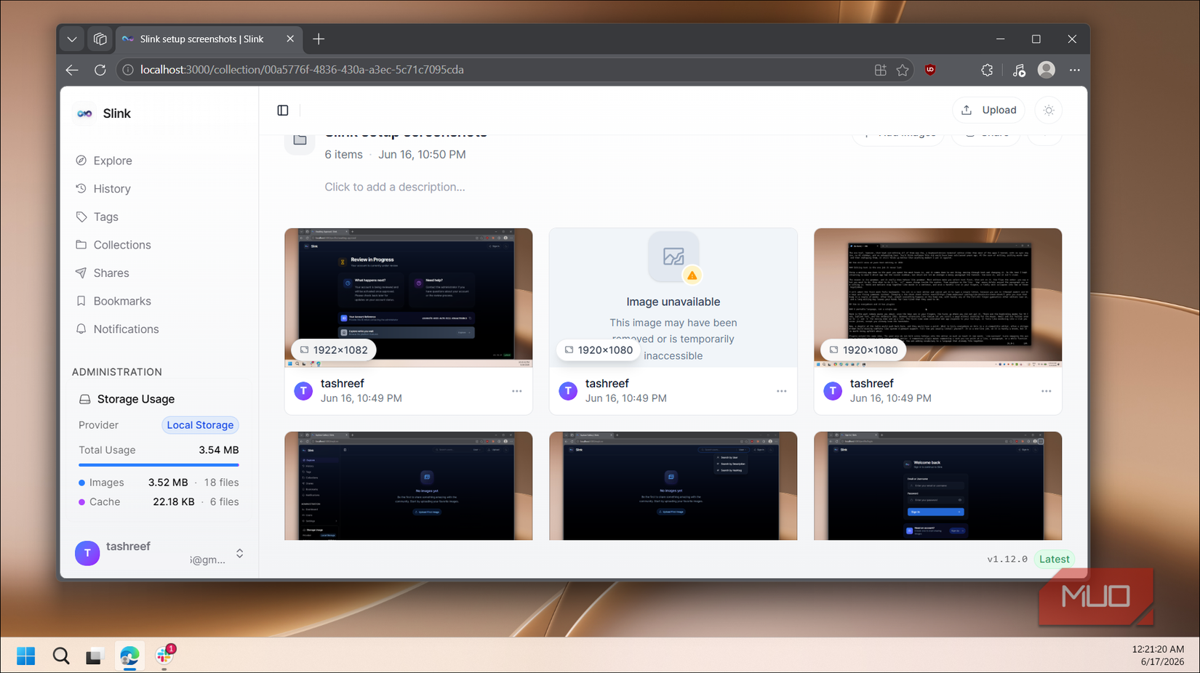Click the Images usage row label
This screenshot has height=673, width=1200.
point(106,483)
